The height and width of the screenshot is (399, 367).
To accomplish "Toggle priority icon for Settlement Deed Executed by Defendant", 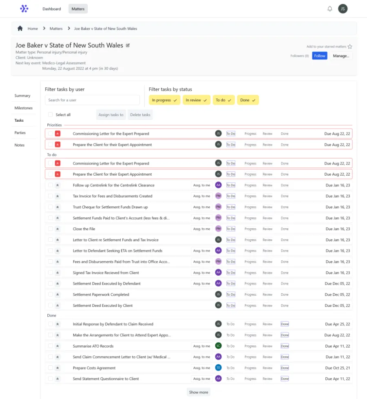I will 57,283.
